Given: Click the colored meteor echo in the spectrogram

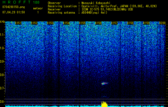Looking at the screenshot, I should (x=104, y=83).
